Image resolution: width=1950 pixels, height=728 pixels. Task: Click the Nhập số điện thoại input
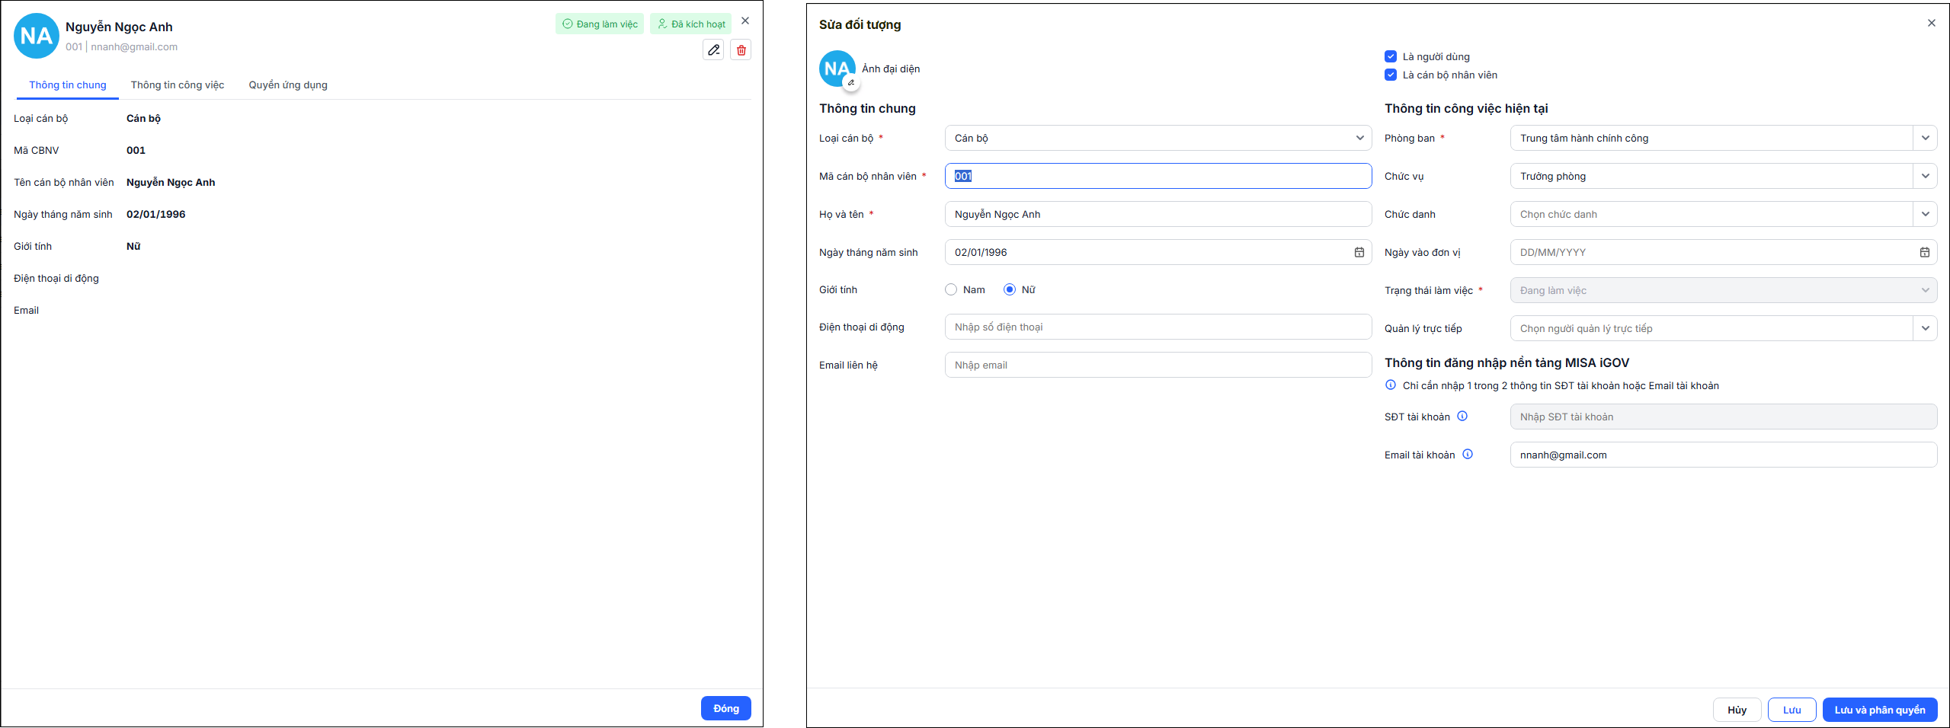click(1158, 327)
